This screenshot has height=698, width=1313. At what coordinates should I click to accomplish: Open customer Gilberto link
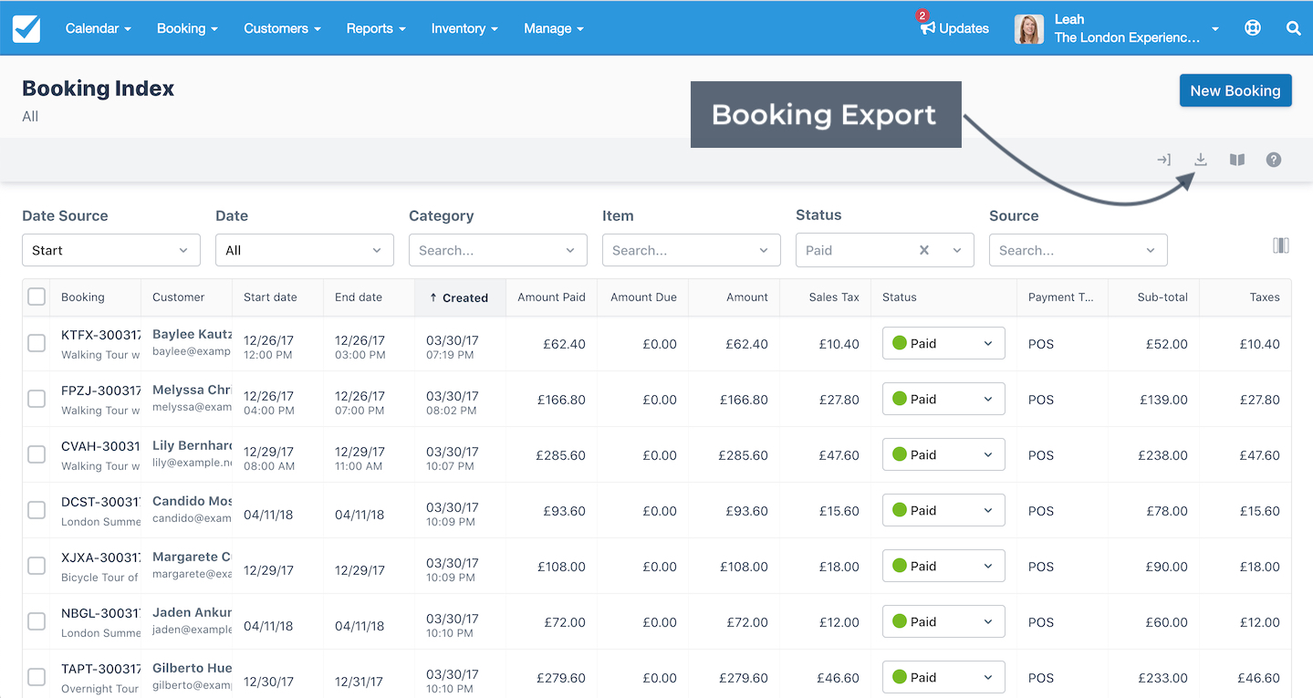point(193,668)
